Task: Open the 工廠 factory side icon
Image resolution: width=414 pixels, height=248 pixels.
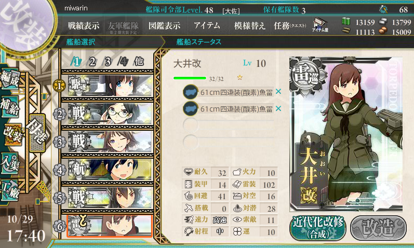Action: click(x=10, y=190)
